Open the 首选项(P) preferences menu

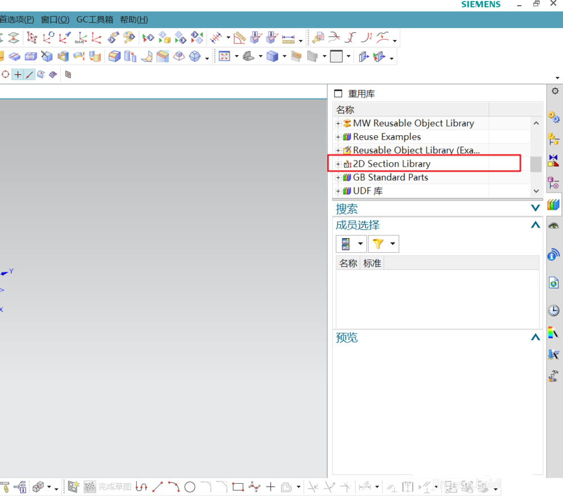tap(16, 19)
